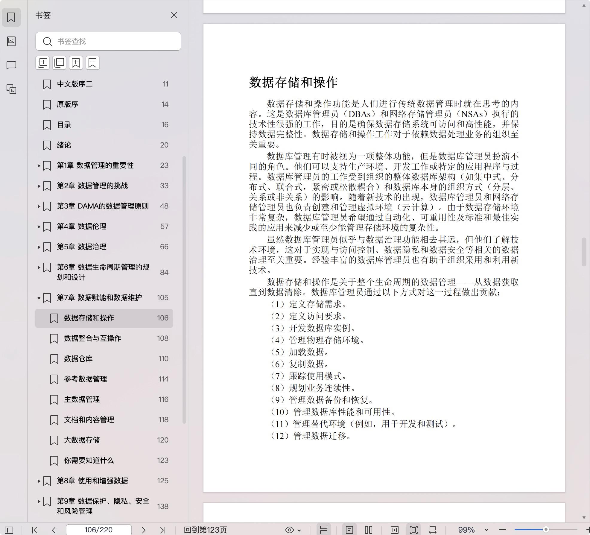Select bookmark 大数据存储

click(x=104, y=440)
